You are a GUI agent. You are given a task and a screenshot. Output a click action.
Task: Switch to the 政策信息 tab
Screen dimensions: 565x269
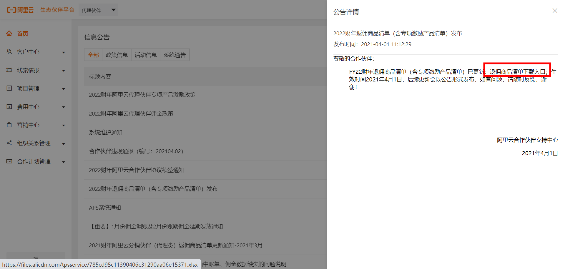[x=117, y=55]
